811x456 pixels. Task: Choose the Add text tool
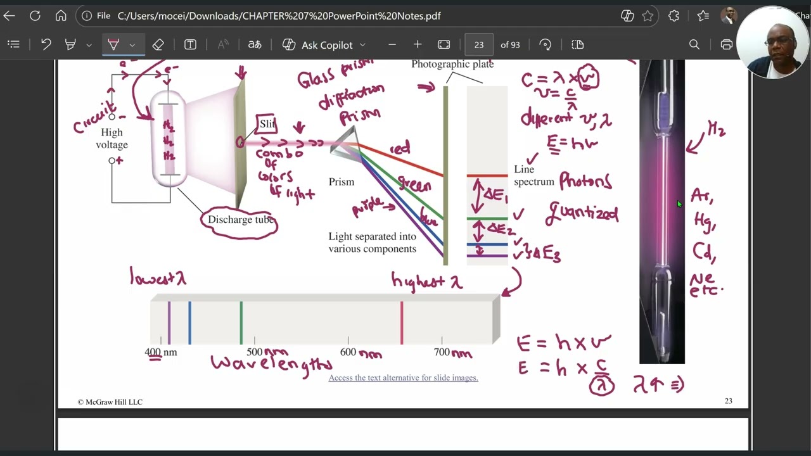click(x=190, y=44)
